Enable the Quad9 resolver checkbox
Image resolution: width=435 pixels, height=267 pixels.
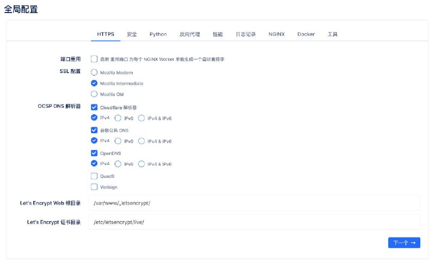(94, 176)
